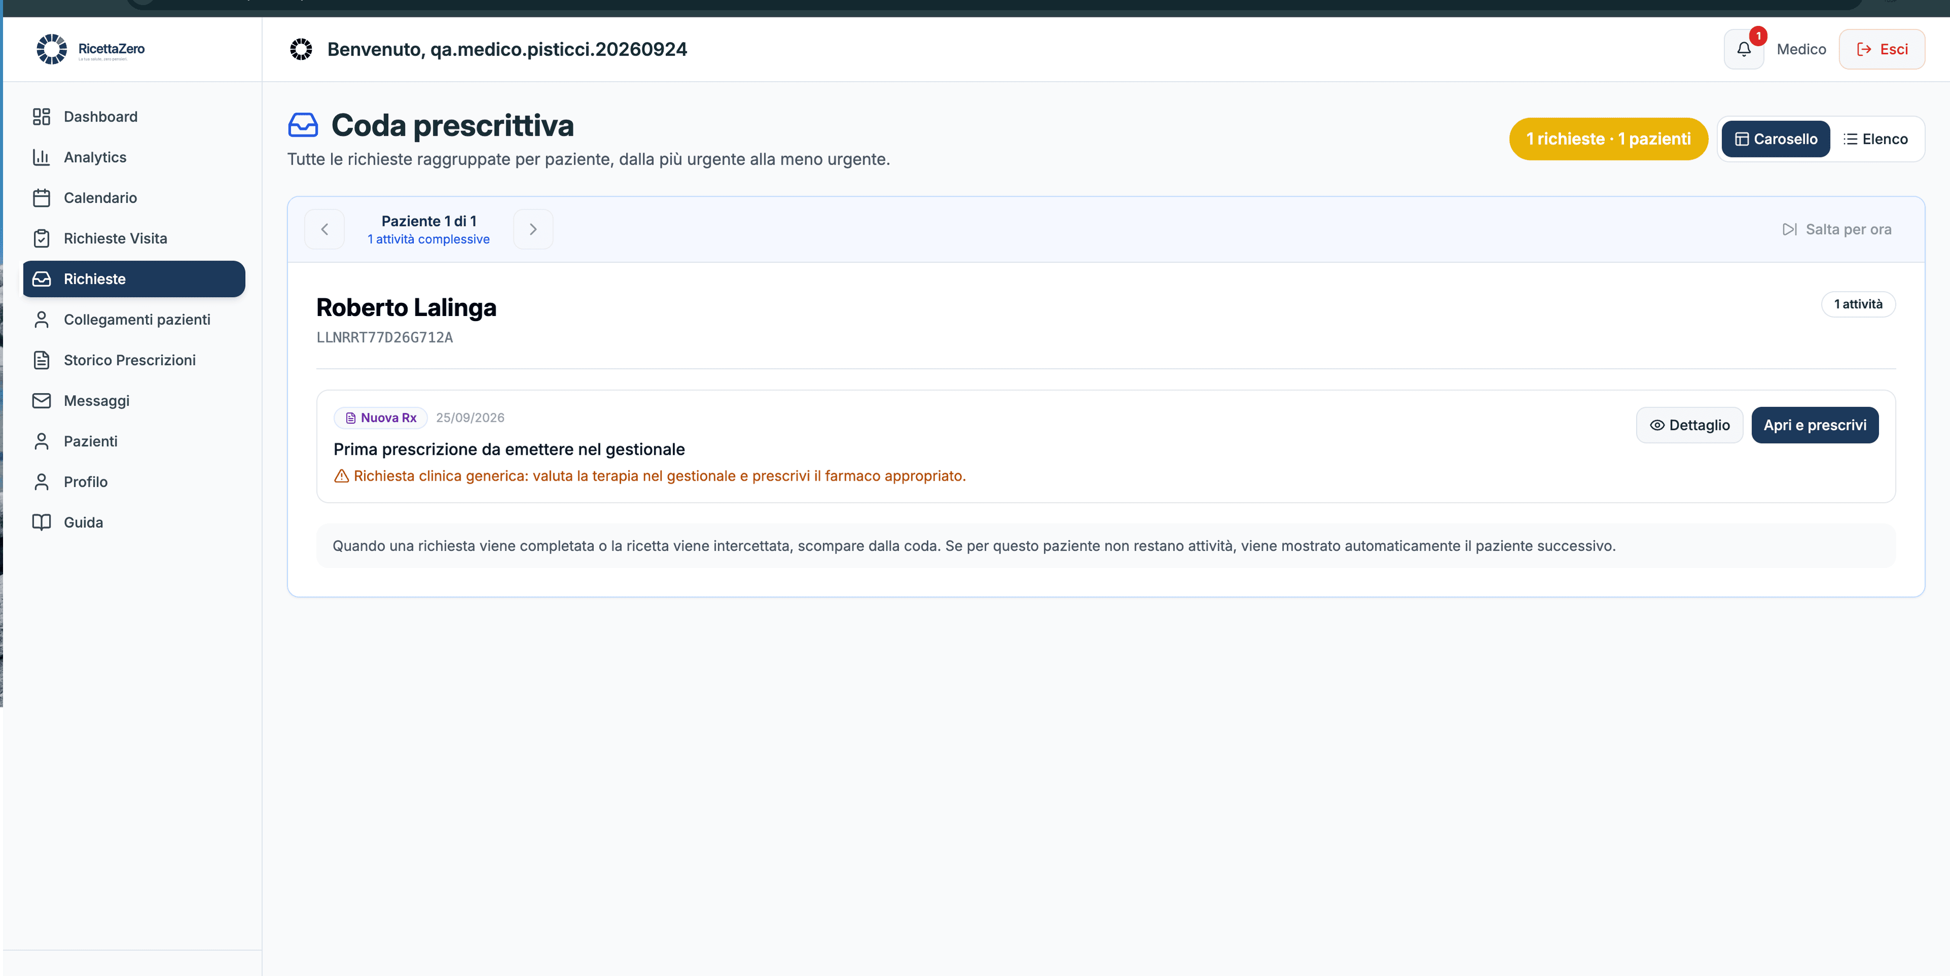Open notifications bell
1950x976 pixels.
(x=1743, y=49)
